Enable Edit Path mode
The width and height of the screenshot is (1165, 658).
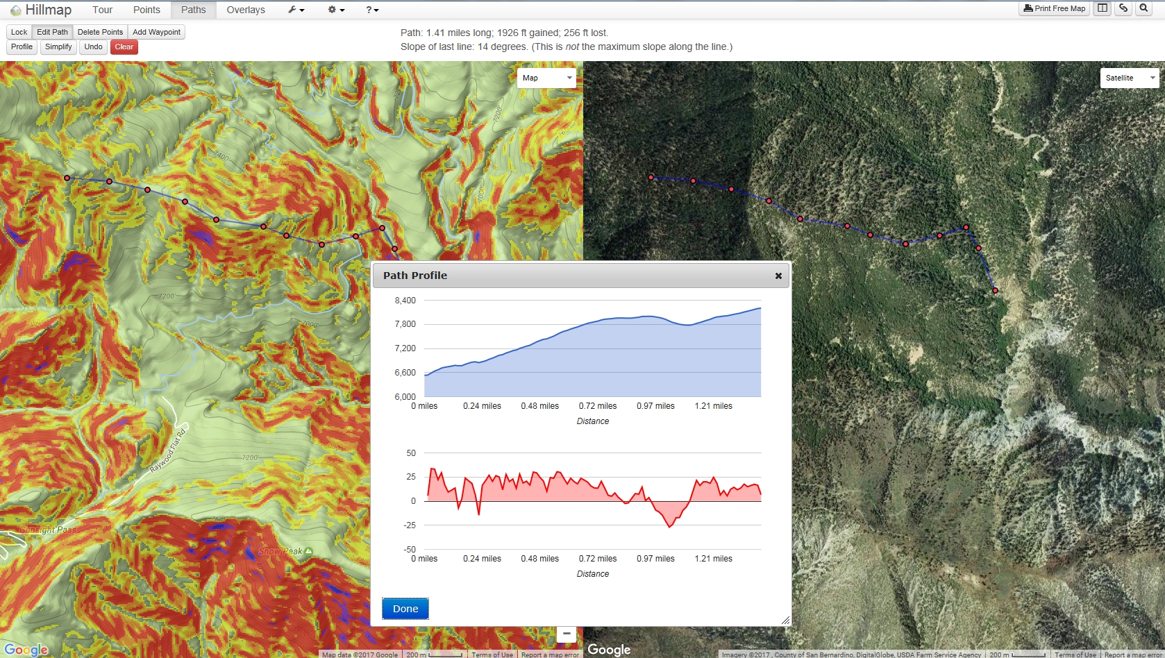(51, 31)
